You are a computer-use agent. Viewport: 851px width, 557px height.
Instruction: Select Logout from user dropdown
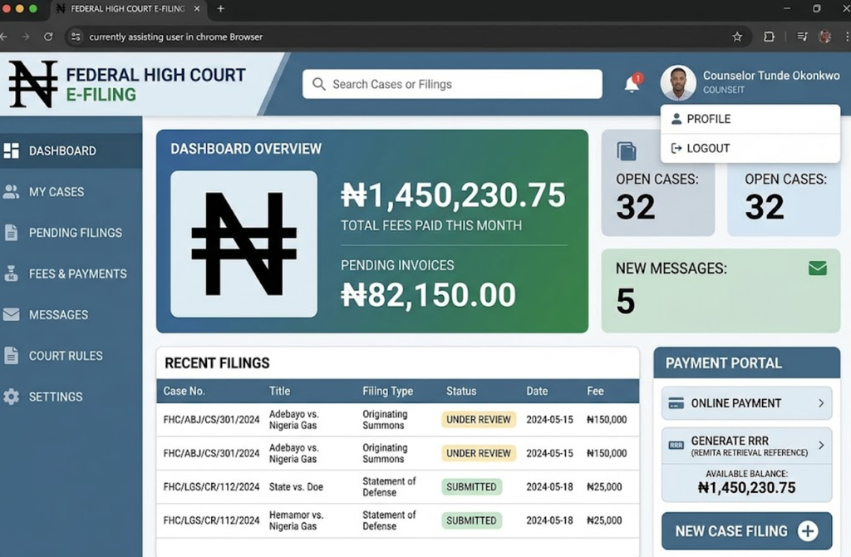tap(750, 148)
